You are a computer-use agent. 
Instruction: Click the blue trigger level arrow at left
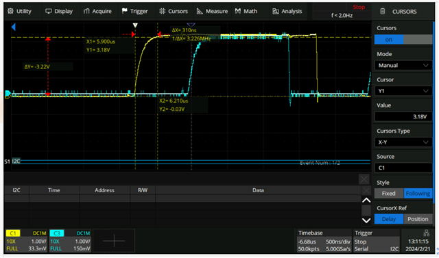[13, 27]
